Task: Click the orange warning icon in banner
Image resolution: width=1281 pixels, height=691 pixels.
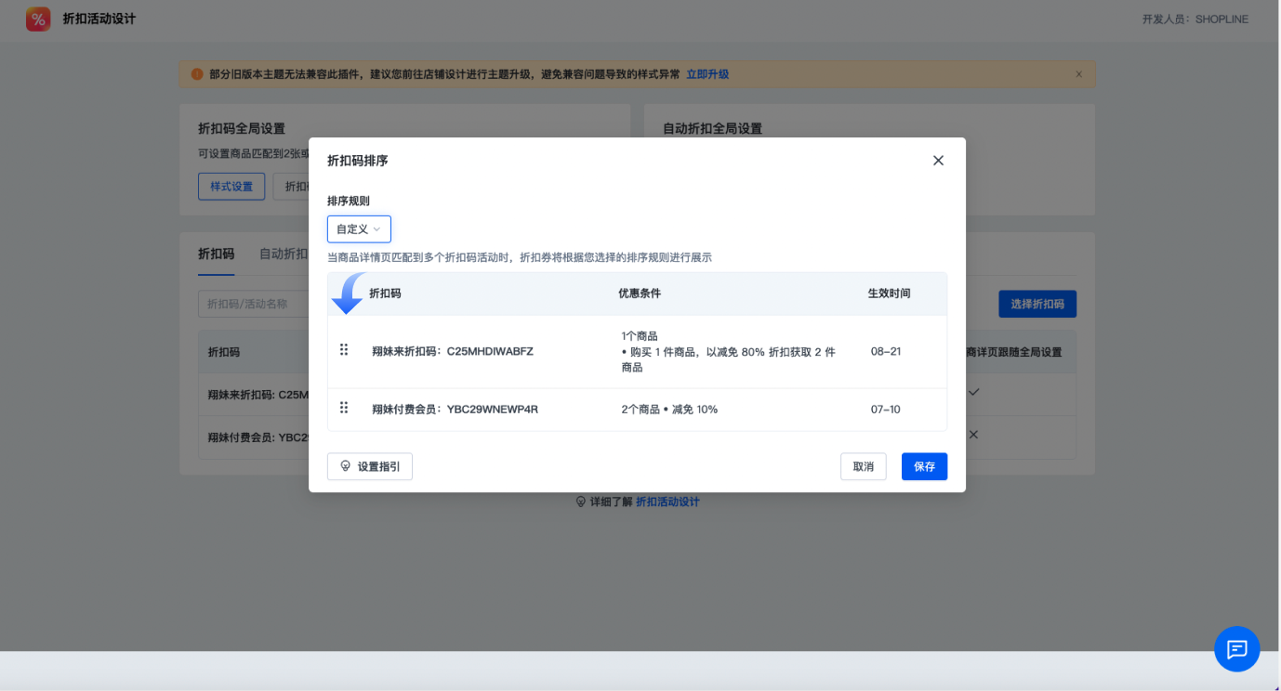Action: click(197, 74)
